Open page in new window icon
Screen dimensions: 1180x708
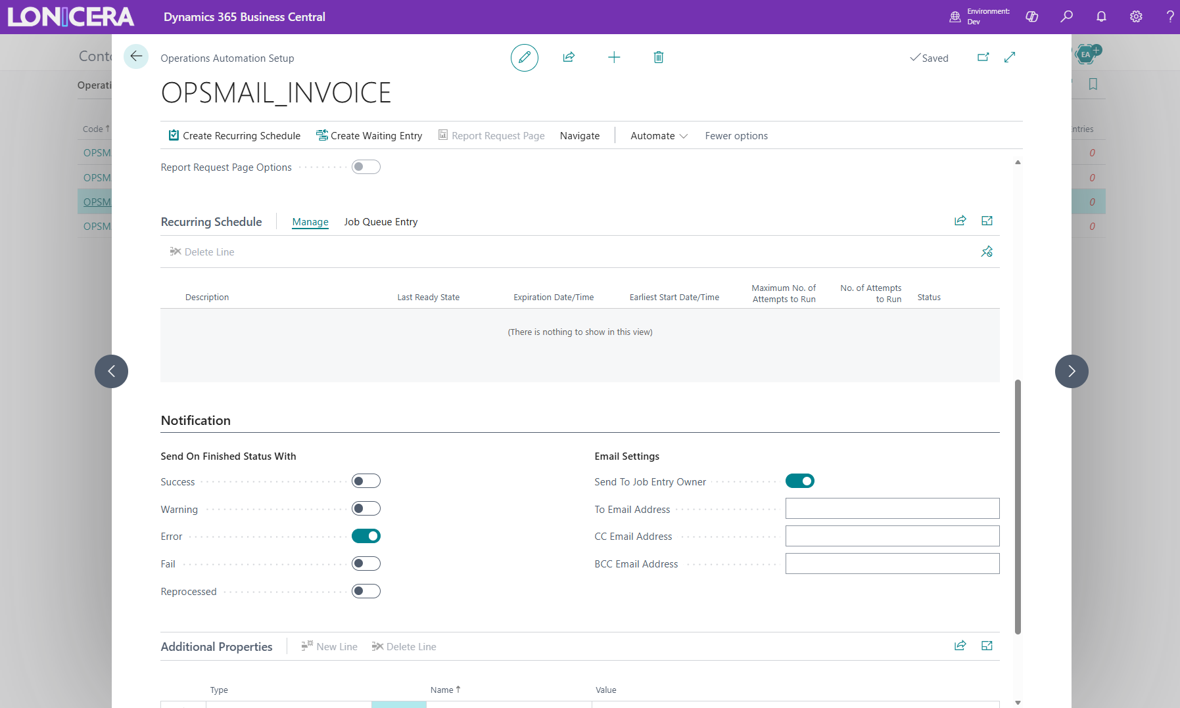(x=983, y=57)
